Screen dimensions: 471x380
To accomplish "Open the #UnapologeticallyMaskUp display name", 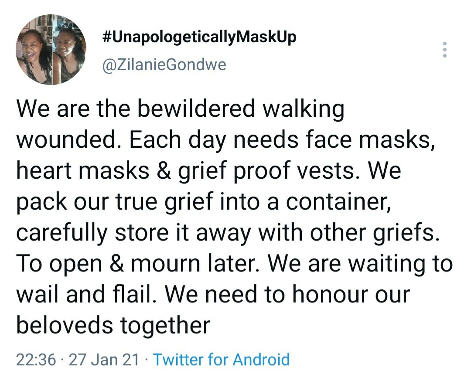I will click(199, 37).
